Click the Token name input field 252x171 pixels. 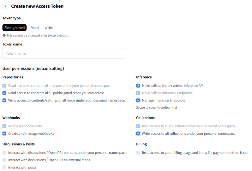64,53
